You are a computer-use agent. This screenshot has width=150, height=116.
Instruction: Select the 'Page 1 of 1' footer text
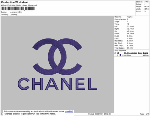pyautogui.click(x=144, y=114)
